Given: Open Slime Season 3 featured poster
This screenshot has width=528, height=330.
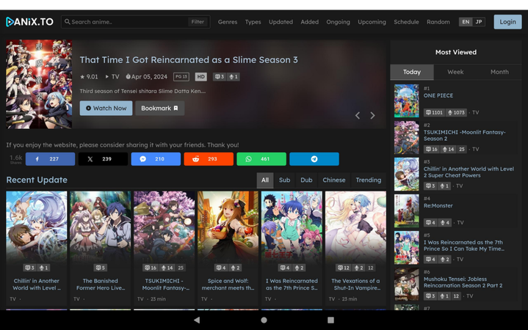Looking at the screenshot, I should 39,84.
